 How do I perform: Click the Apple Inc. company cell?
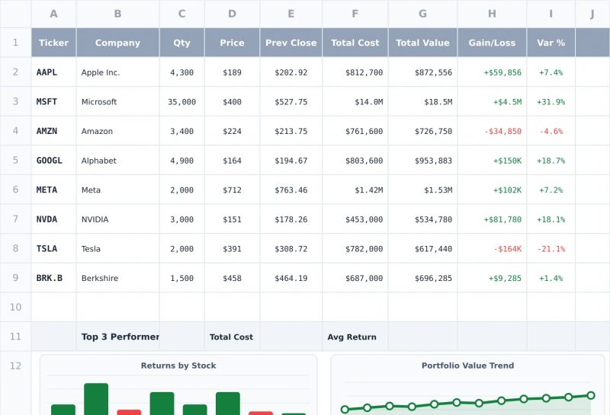118,72
